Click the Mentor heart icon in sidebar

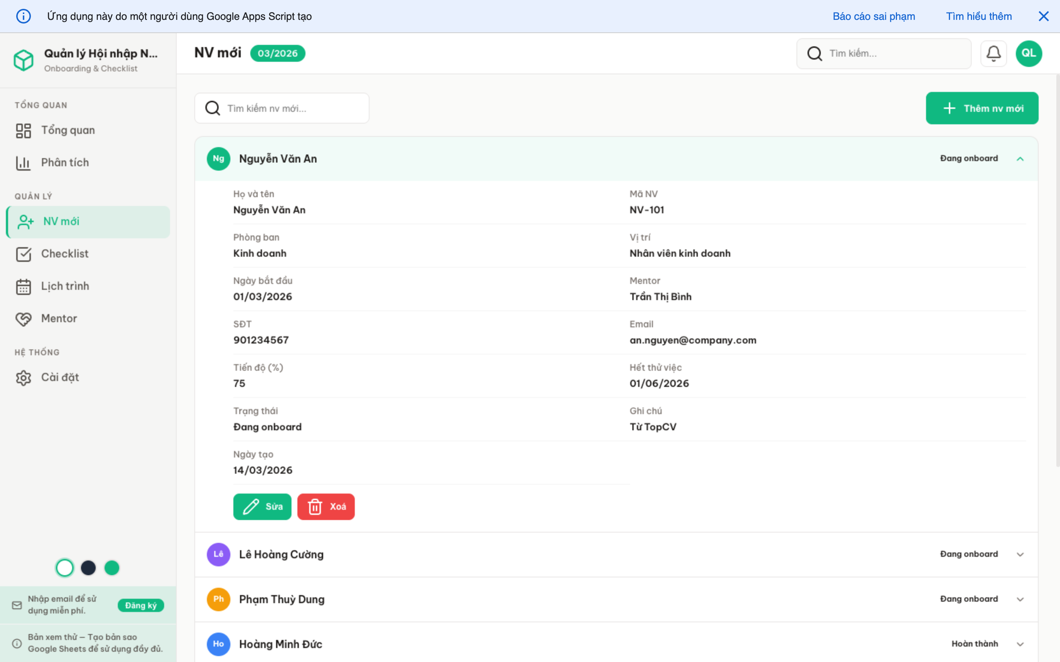24,318
